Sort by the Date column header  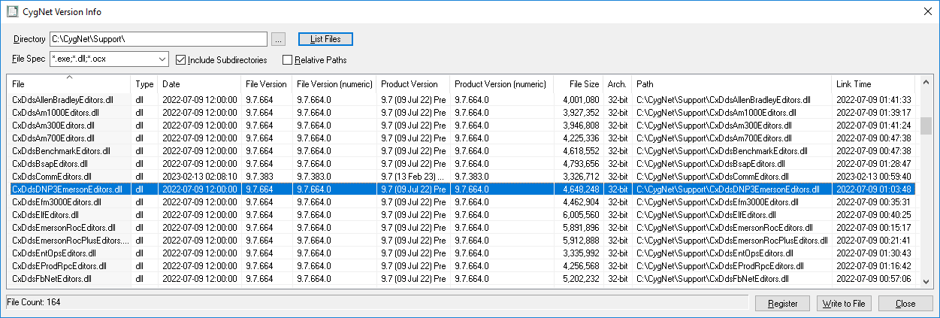tap(200, 84)
